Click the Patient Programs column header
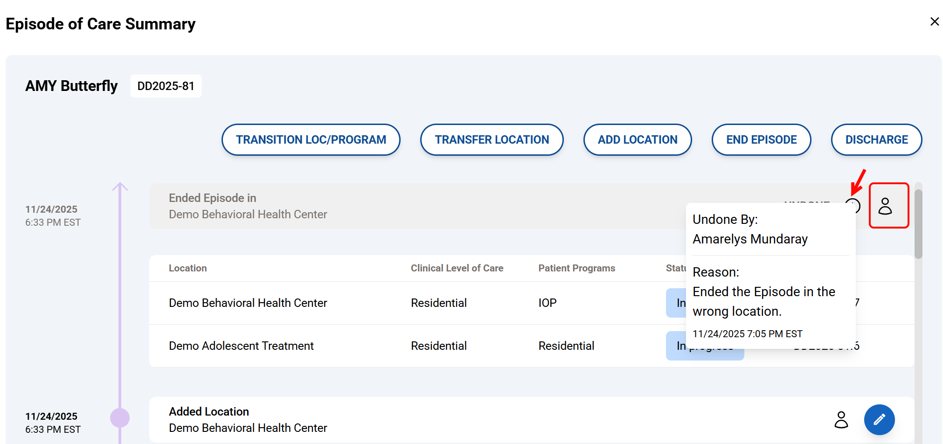Viewport: 943px width, 444px height. click(576, 268)
